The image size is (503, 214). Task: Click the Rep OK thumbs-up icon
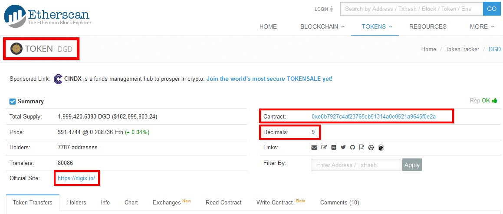[494, 100]
